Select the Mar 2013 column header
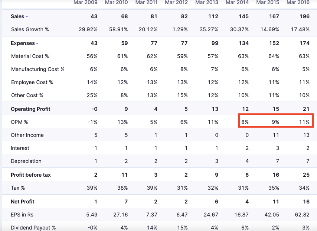The width and height of the screenshot is (317, 231). (207, 3)
